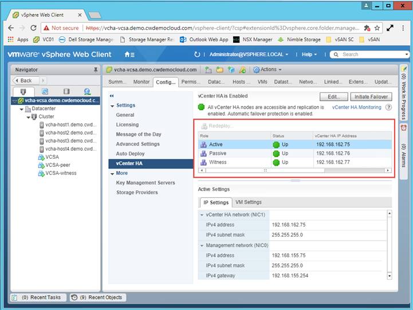This screenshot has width=413, height=310.
Task: Open the NSX Manager bookmark
Action: [253, 40]
